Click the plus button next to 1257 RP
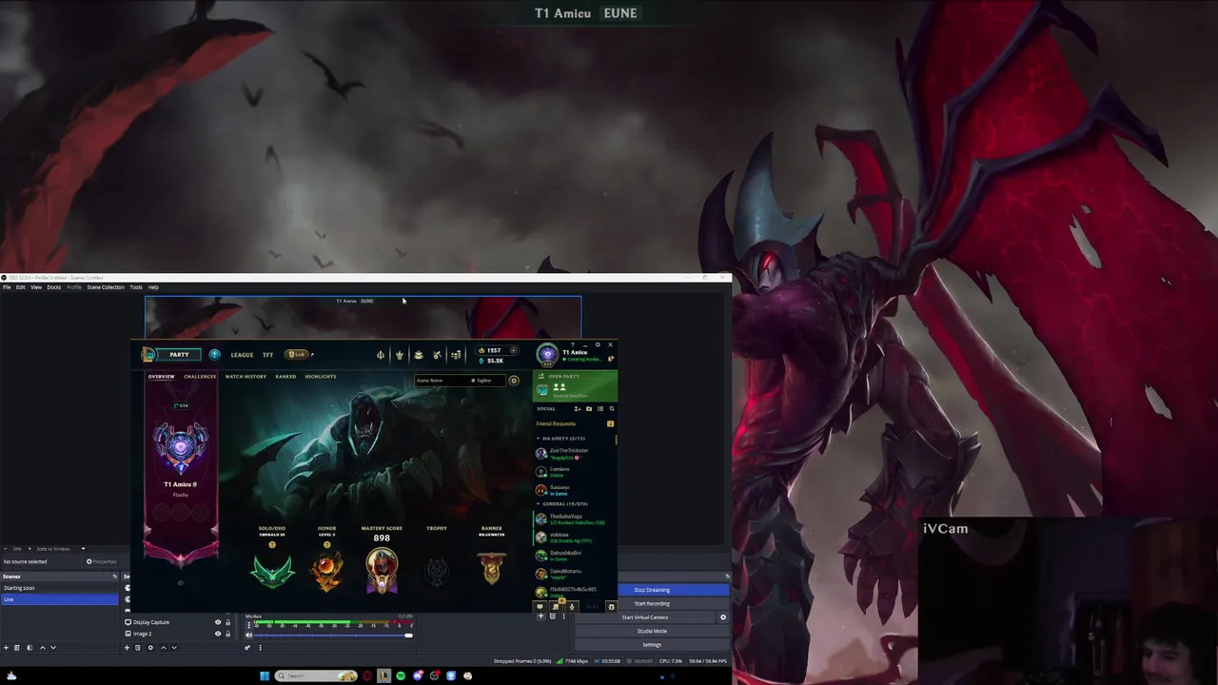 pyautogui.click(x=513, y=350)
